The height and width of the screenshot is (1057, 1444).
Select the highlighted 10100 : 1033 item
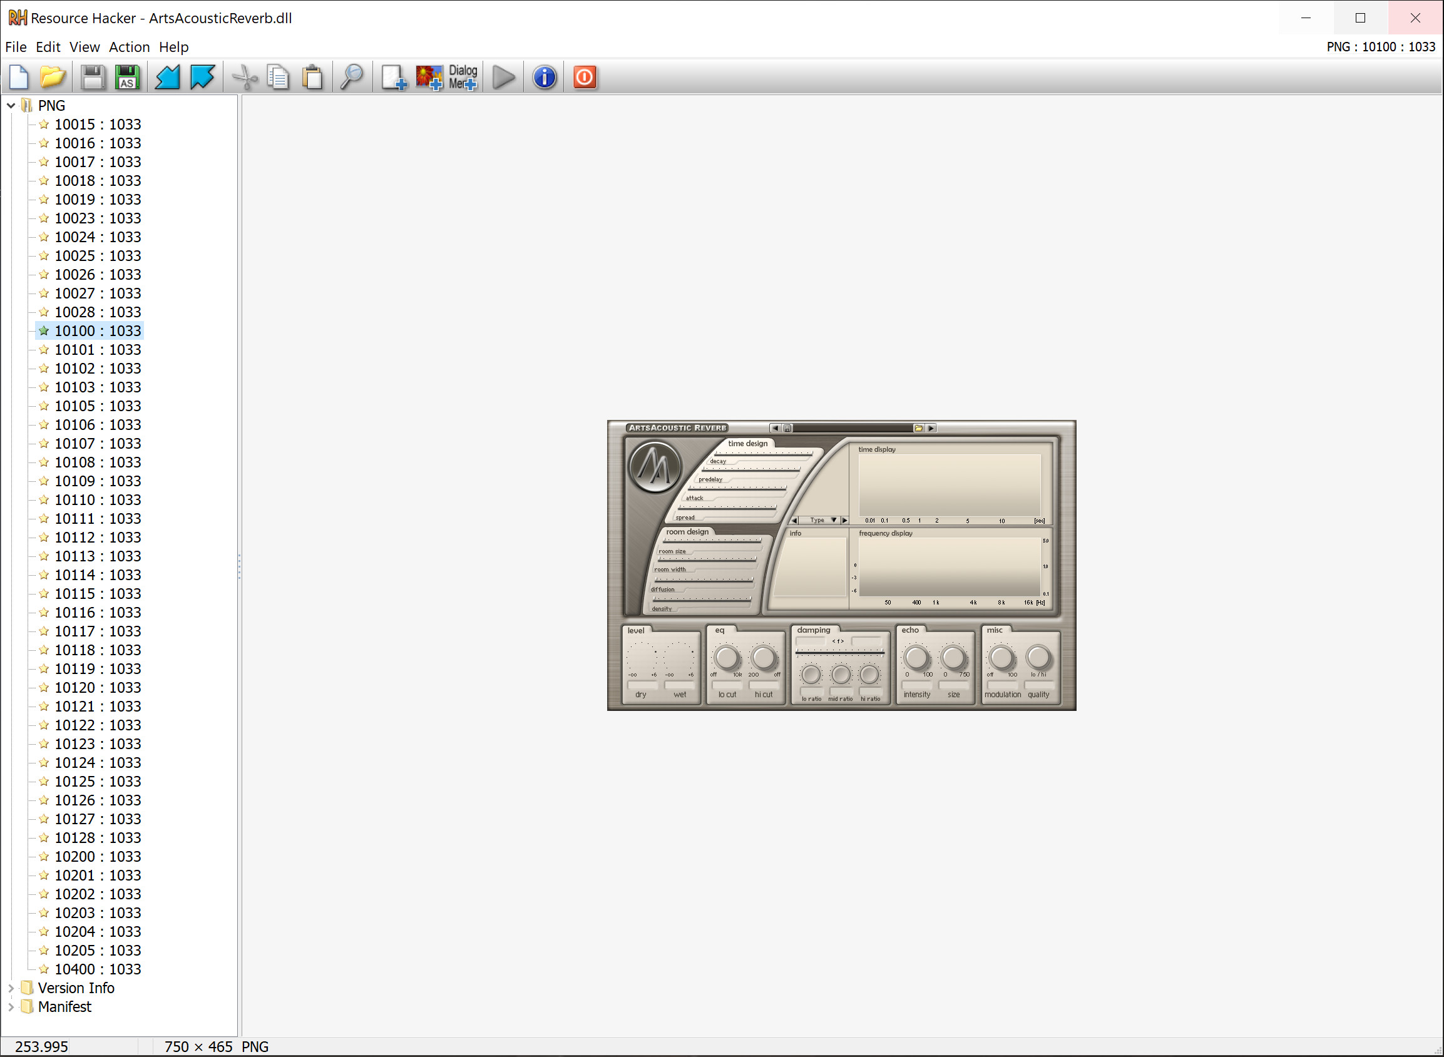97,331
